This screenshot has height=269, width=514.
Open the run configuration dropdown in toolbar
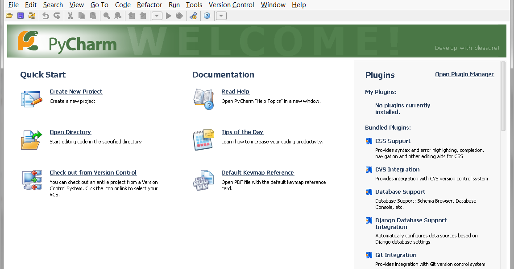[x=157, y=16]
